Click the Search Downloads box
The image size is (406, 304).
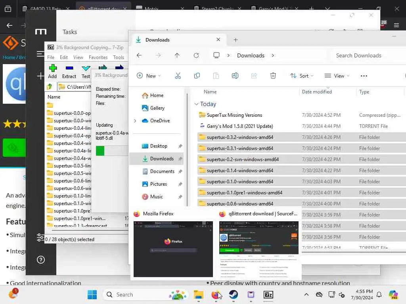point(368,55)
